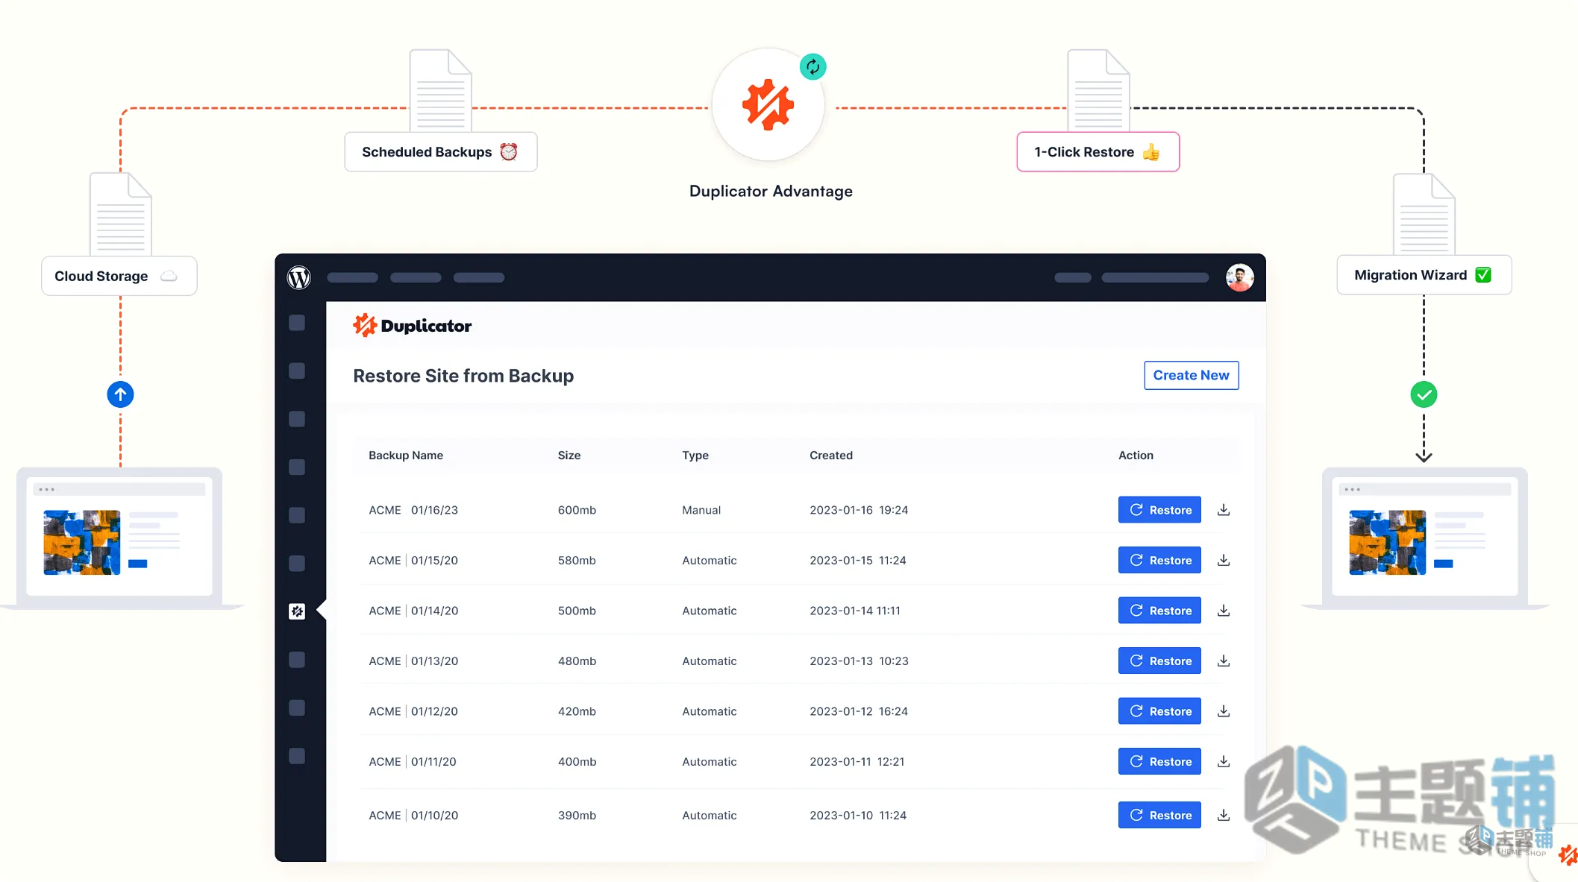Image resolution: width=1578 pixels, height=882 pixels.
Task: Click the 580mb size cell
Action: click(577, 560)
